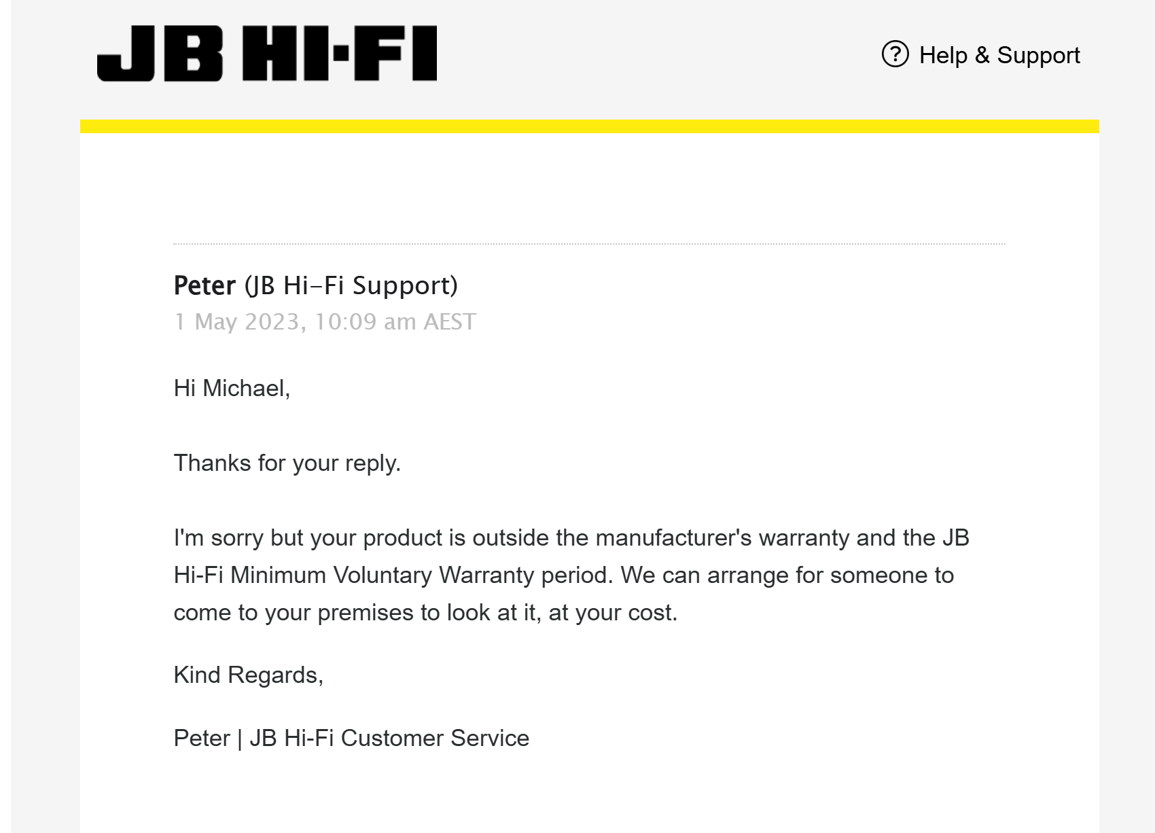Click the "Kind Regards," closing line
This screenshot has width=1155, height=833.
tap(249, 675)
